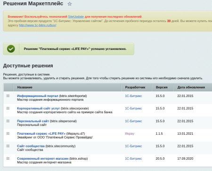Select text (bitrix.siteinfoportal) module code
This screenshot has width=212, height=171.
pyautogui.click(x=73, y=96)
